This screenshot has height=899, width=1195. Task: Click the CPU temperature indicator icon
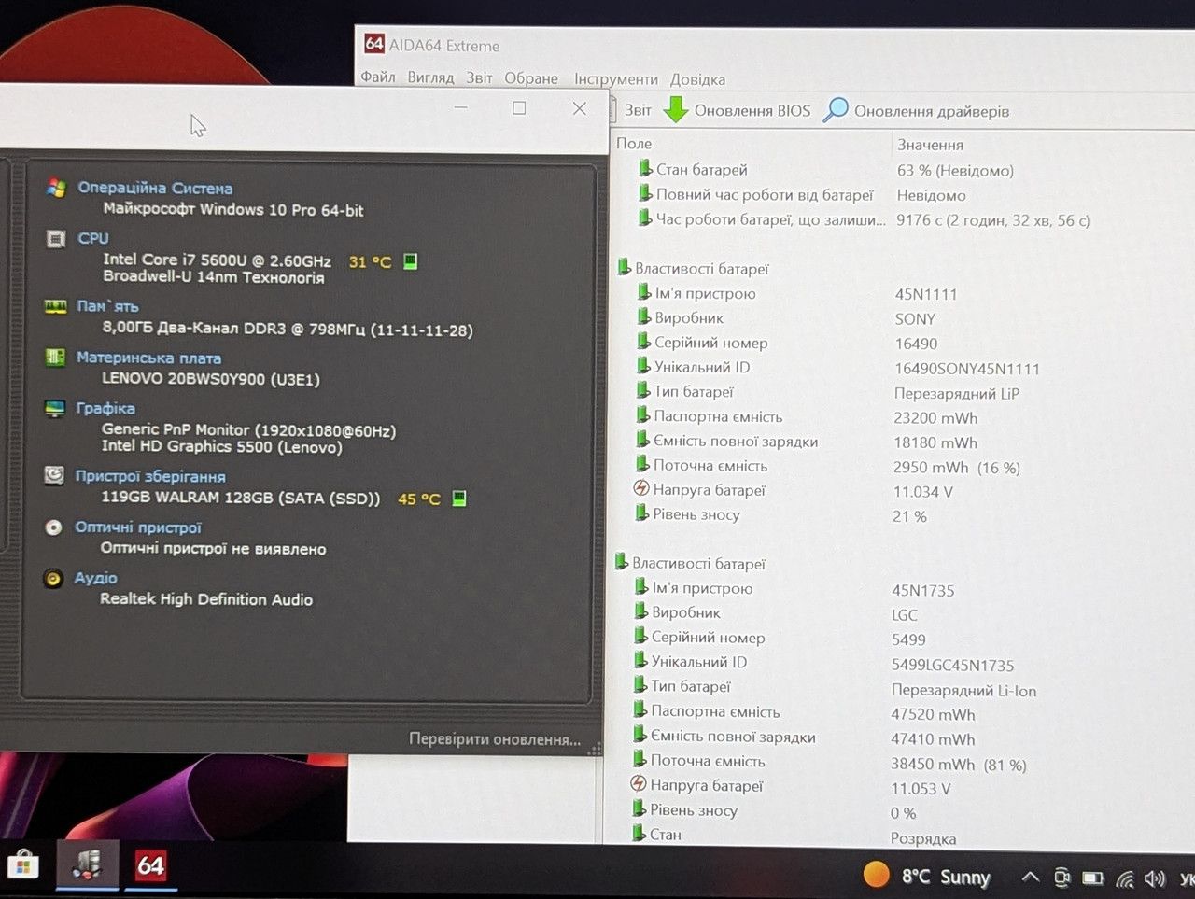point(410,261)
